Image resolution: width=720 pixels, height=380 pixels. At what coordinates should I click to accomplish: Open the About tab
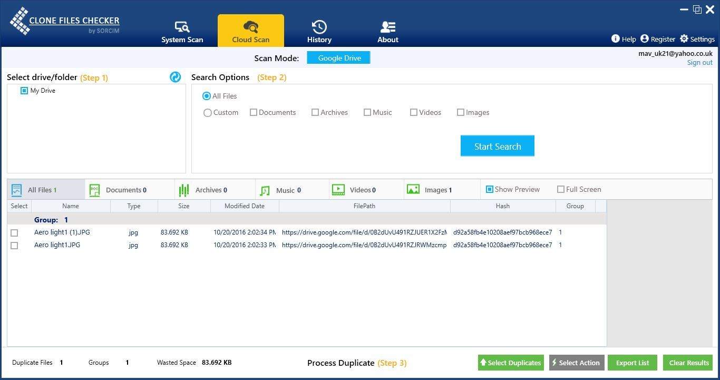coord(388,32)
